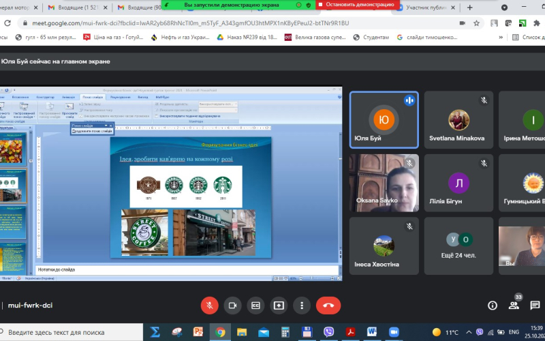
Task: Turn on captions CC button
Action: click(255, 306)
